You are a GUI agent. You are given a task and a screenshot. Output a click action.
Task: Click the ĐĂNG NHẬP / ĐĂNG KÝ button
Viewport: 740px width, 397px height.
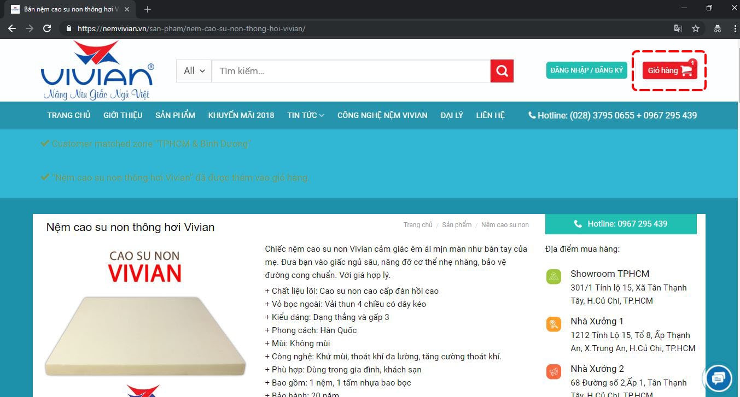pyautogui.click(x=586, y=70)
